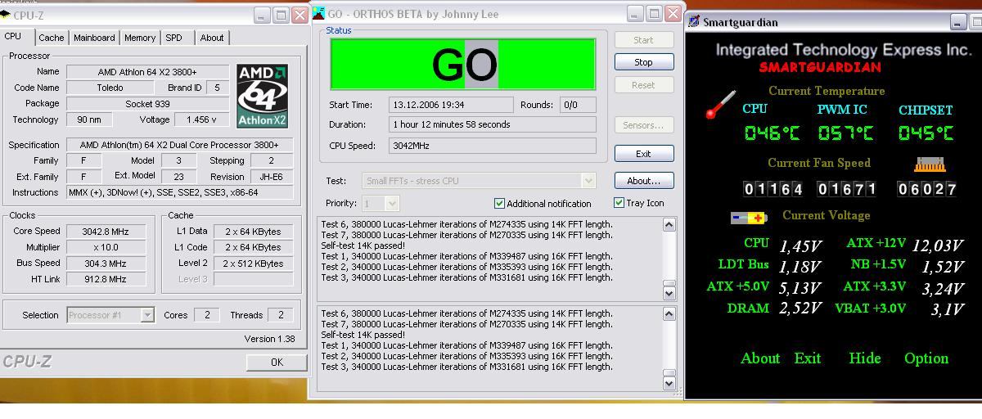This screenshot has width=982, height=419.
Task: Click the Multiplier x 10.0 value
Action: coord(106,247)
